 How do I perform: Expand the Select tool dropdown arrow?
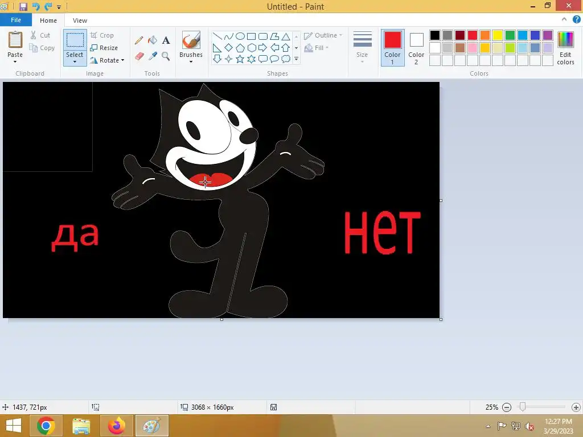75,61
